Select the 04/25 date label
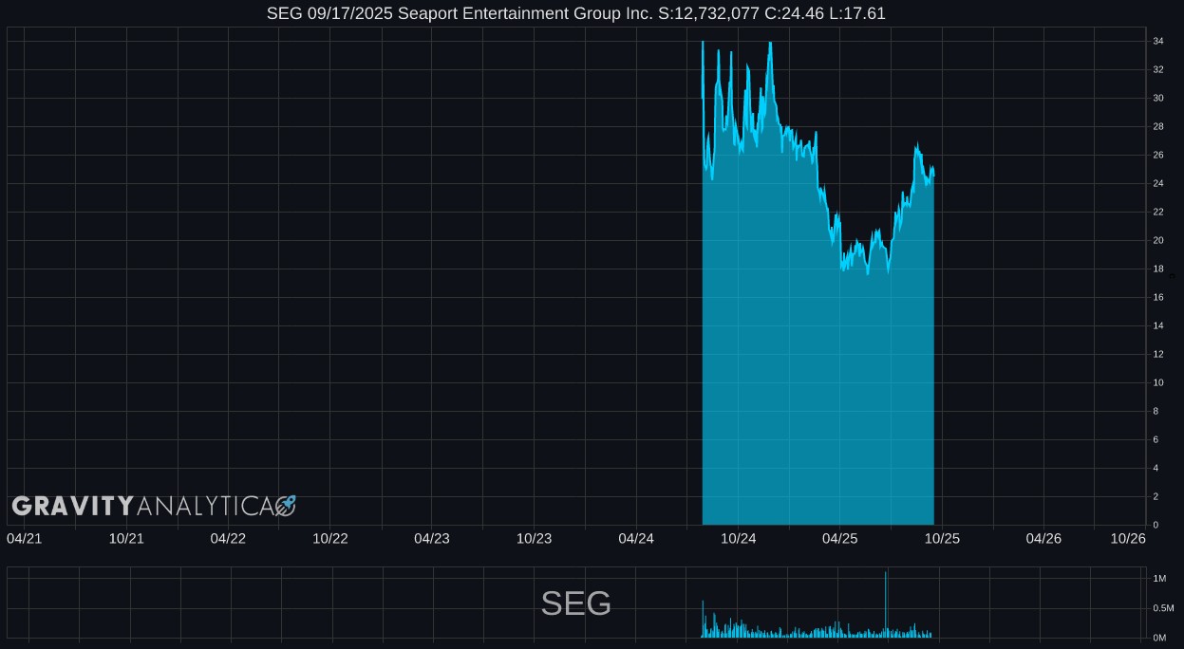 click(840, 538)
